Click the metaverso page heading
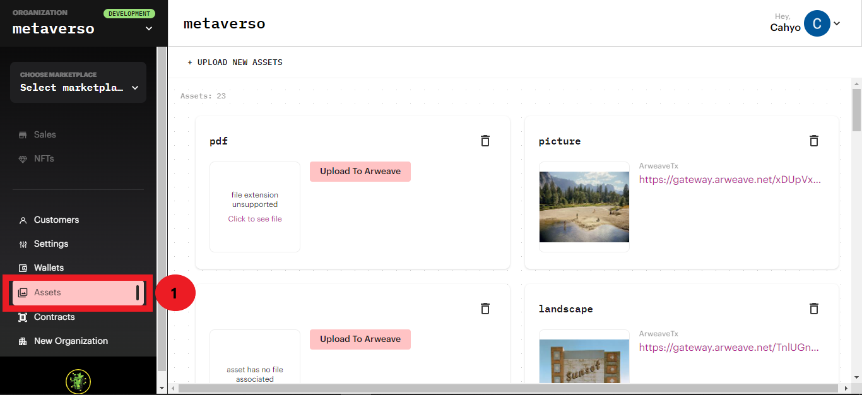Viewport: 862px width, 395px height. click(224, 24)
